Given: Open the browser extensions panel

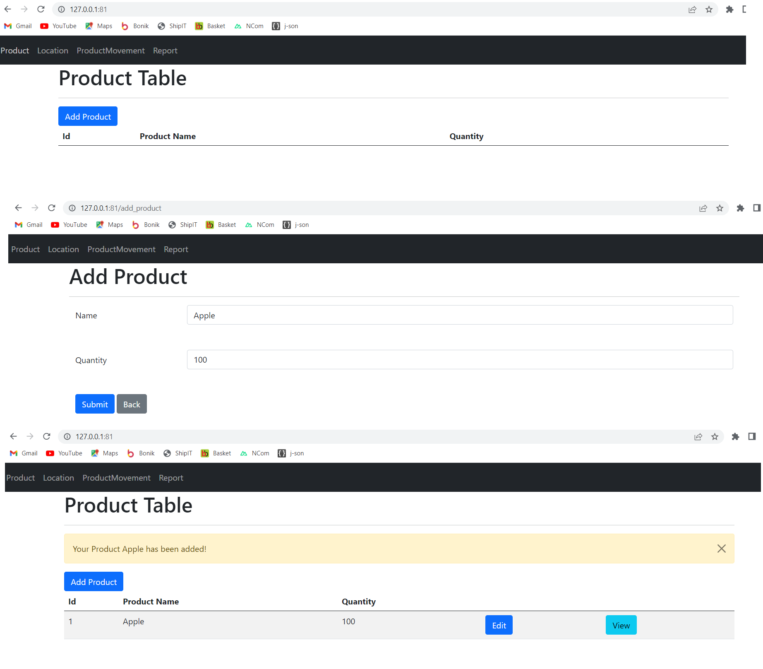Looking at the screenshot, I should (729, 9).
